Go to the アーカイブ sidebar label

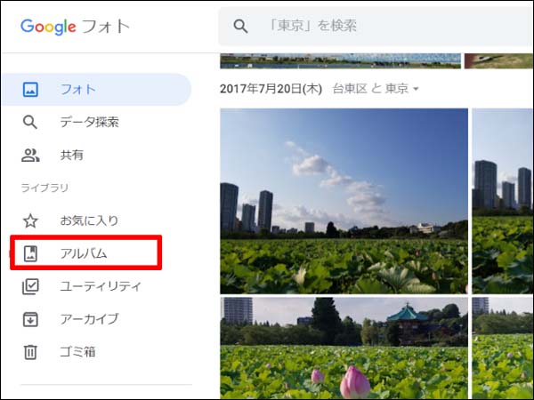pyautogui.click(x=89, y=319)
